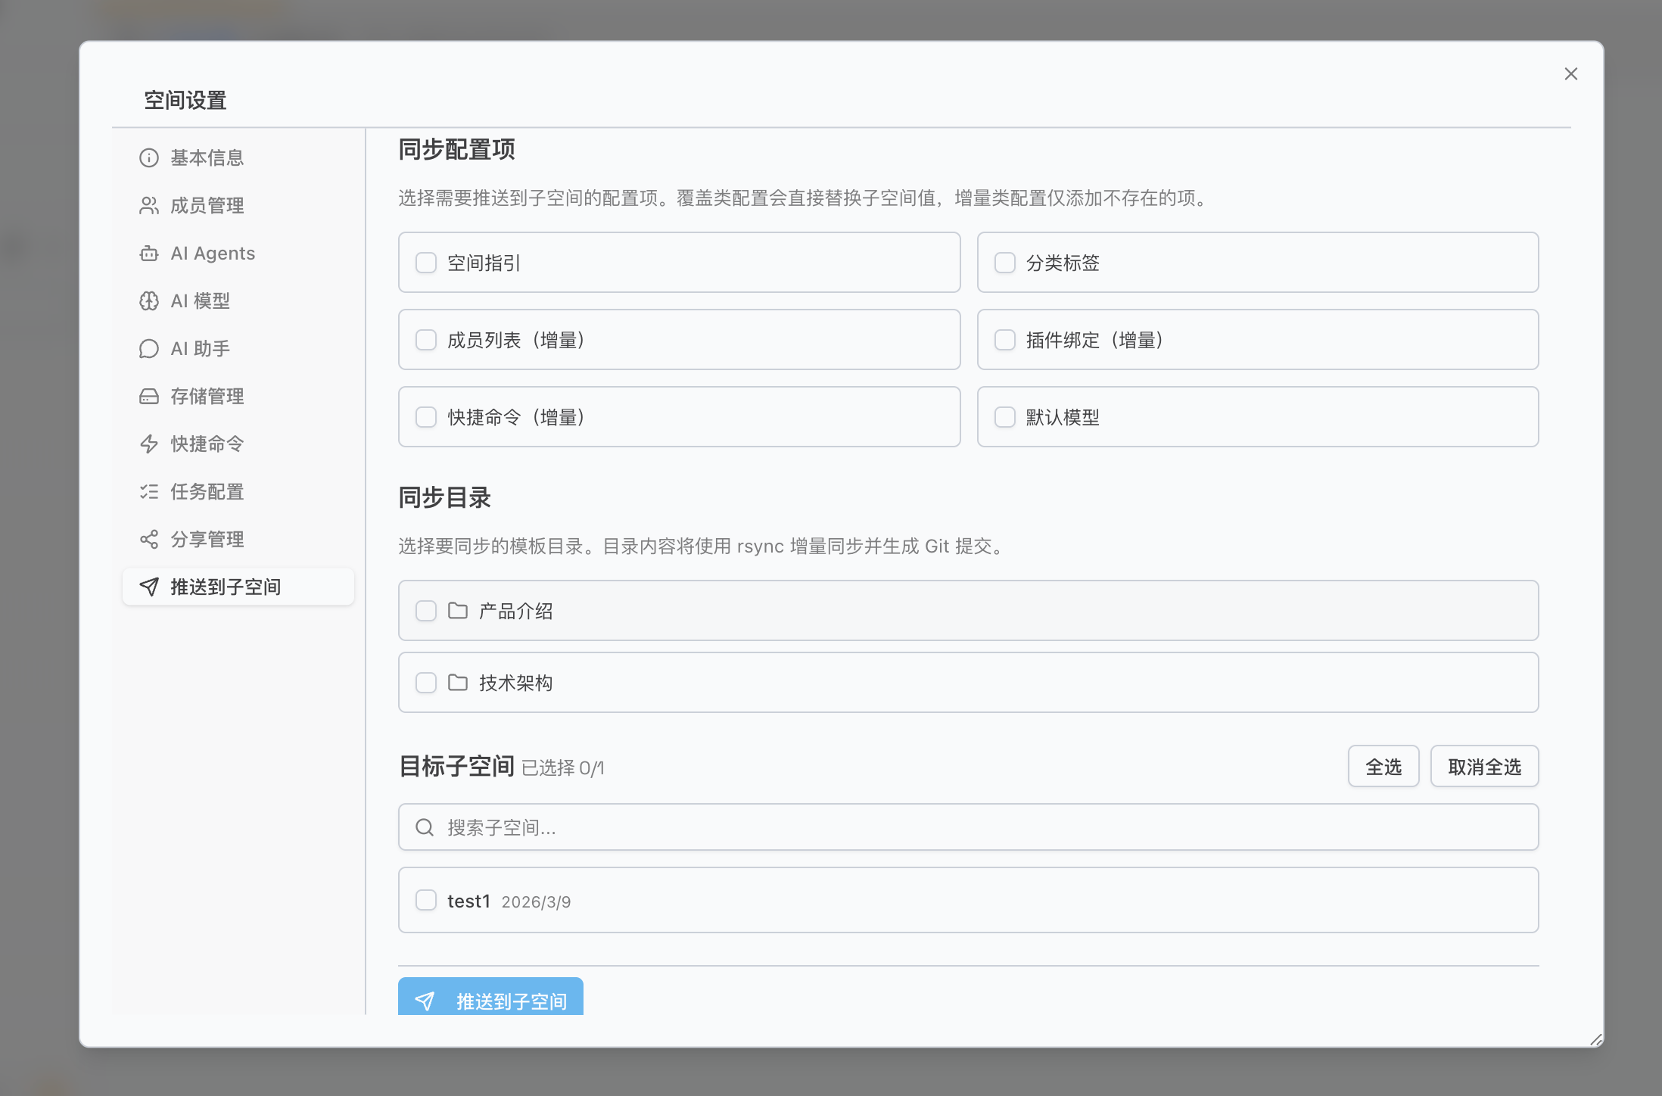Select subspace test1 checkbox

click(x=425, y=900)
